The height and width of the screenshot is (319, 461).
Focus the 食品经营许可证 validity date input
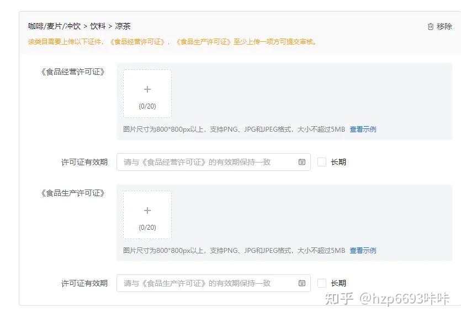coord(207,162)
